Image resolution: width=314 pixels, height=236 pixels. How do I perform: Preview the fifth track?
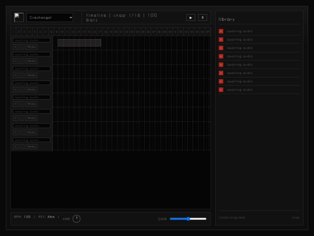pos(31,104)
